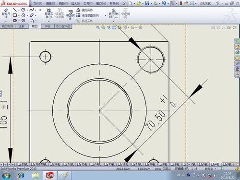This screenshot has height=180, width=240.
Task: Open the 编辑(E) menu
Action: [50, 3]
